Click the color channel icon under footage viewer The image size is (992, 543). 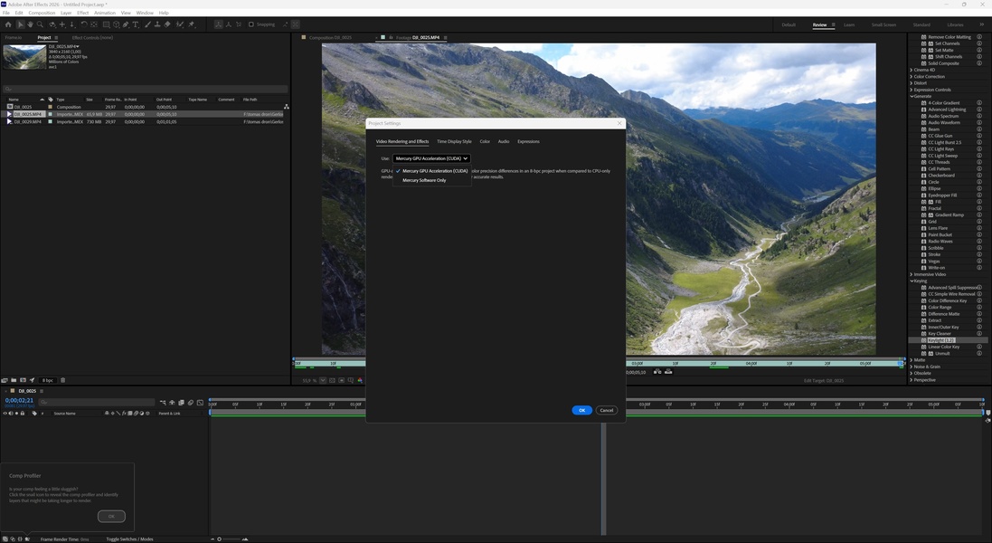360,380
